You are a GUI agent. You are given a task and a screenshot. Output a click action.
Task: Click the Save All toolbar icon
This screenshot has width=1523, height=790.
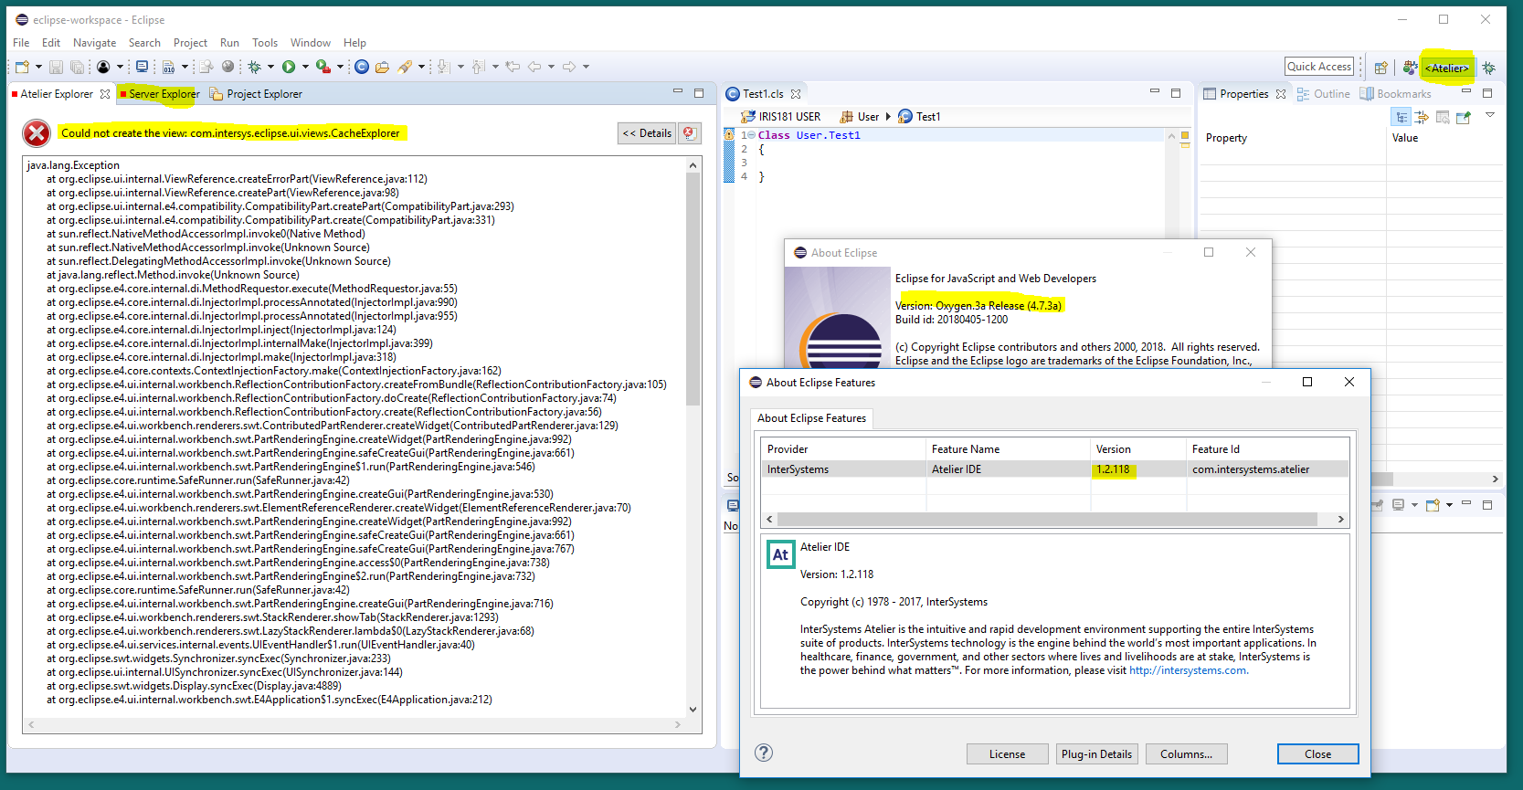pos(78,67)
